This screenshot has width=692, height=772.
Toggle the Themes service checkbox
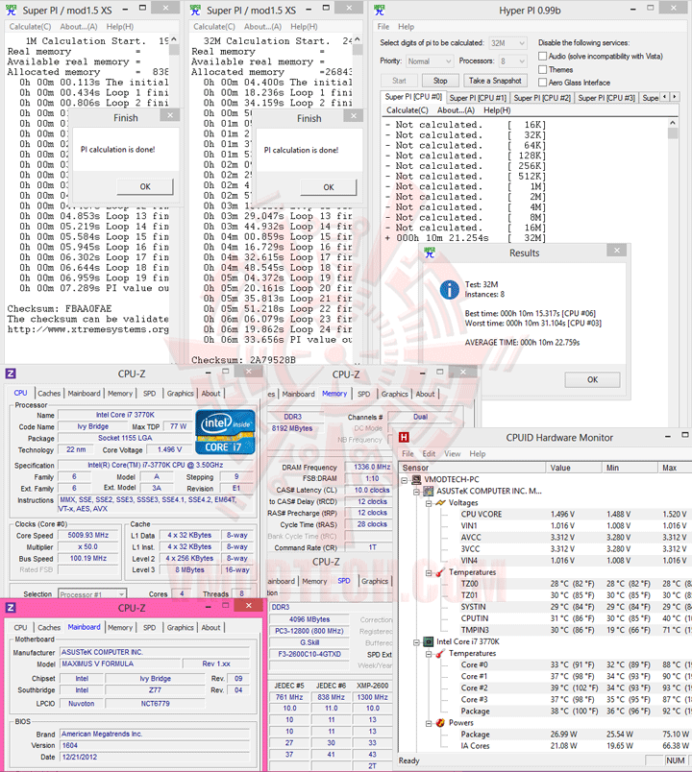[543, 69]
